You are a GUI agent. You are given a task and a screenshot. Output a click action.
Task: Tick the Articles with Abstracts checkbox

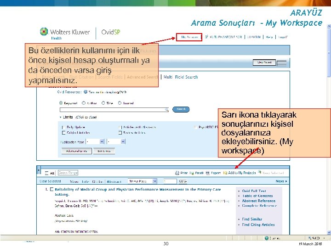tap(120, 127)
